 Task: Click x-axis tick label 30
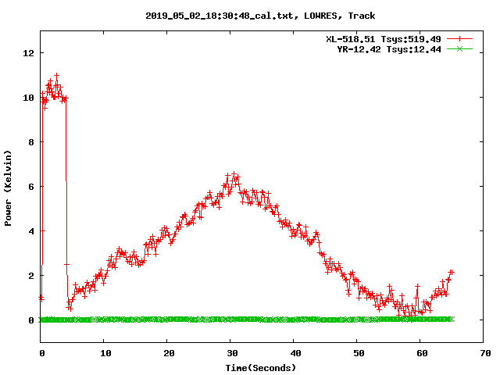click(x=232, y=353)
